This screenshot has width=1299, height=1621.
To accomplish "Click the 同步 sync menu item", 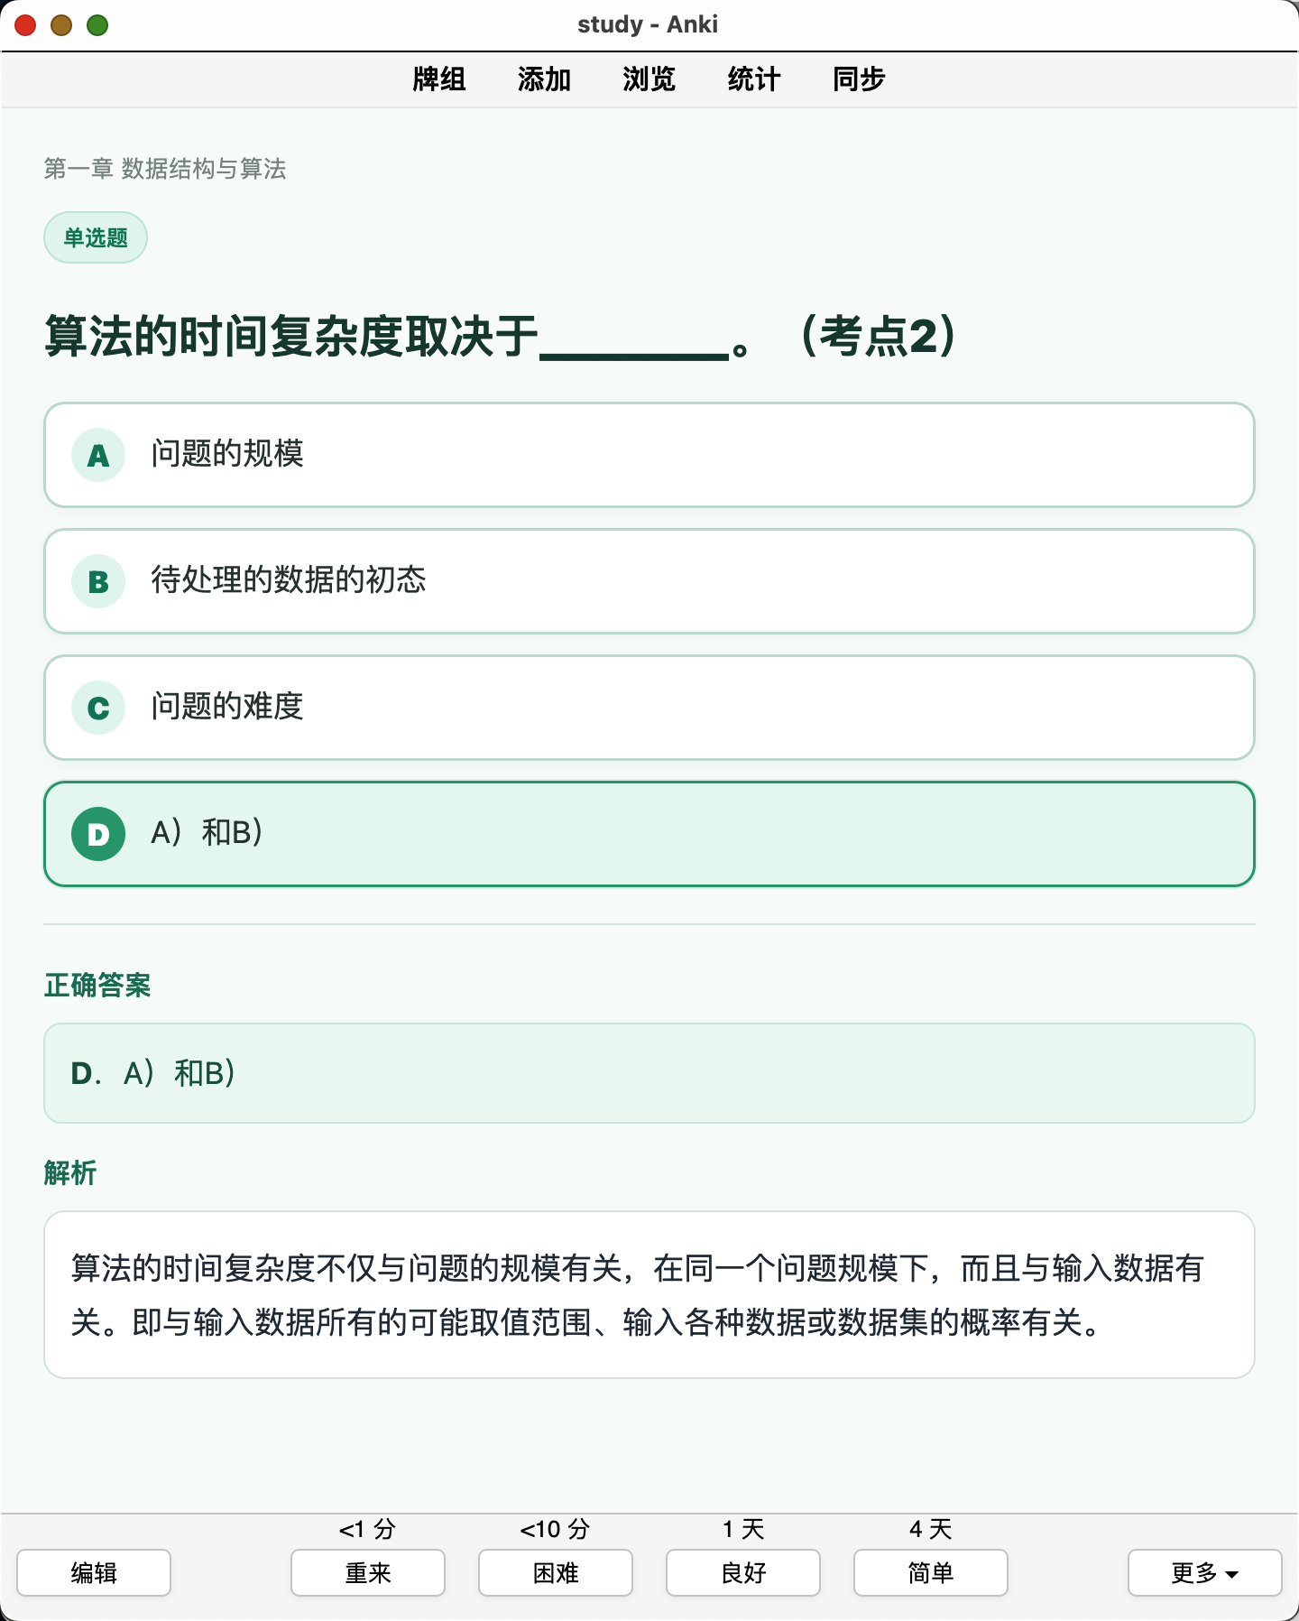I will (858, 79).
